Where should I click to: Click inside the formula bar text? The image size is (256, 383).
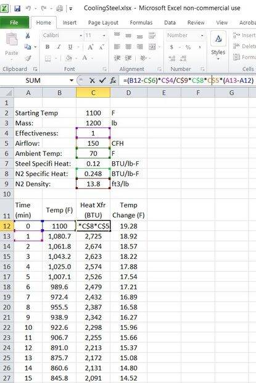click(188, 80)
